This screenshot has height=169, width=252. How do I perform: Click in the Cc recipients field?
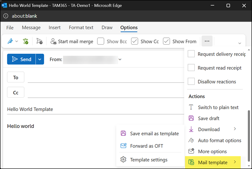point(106,93)
